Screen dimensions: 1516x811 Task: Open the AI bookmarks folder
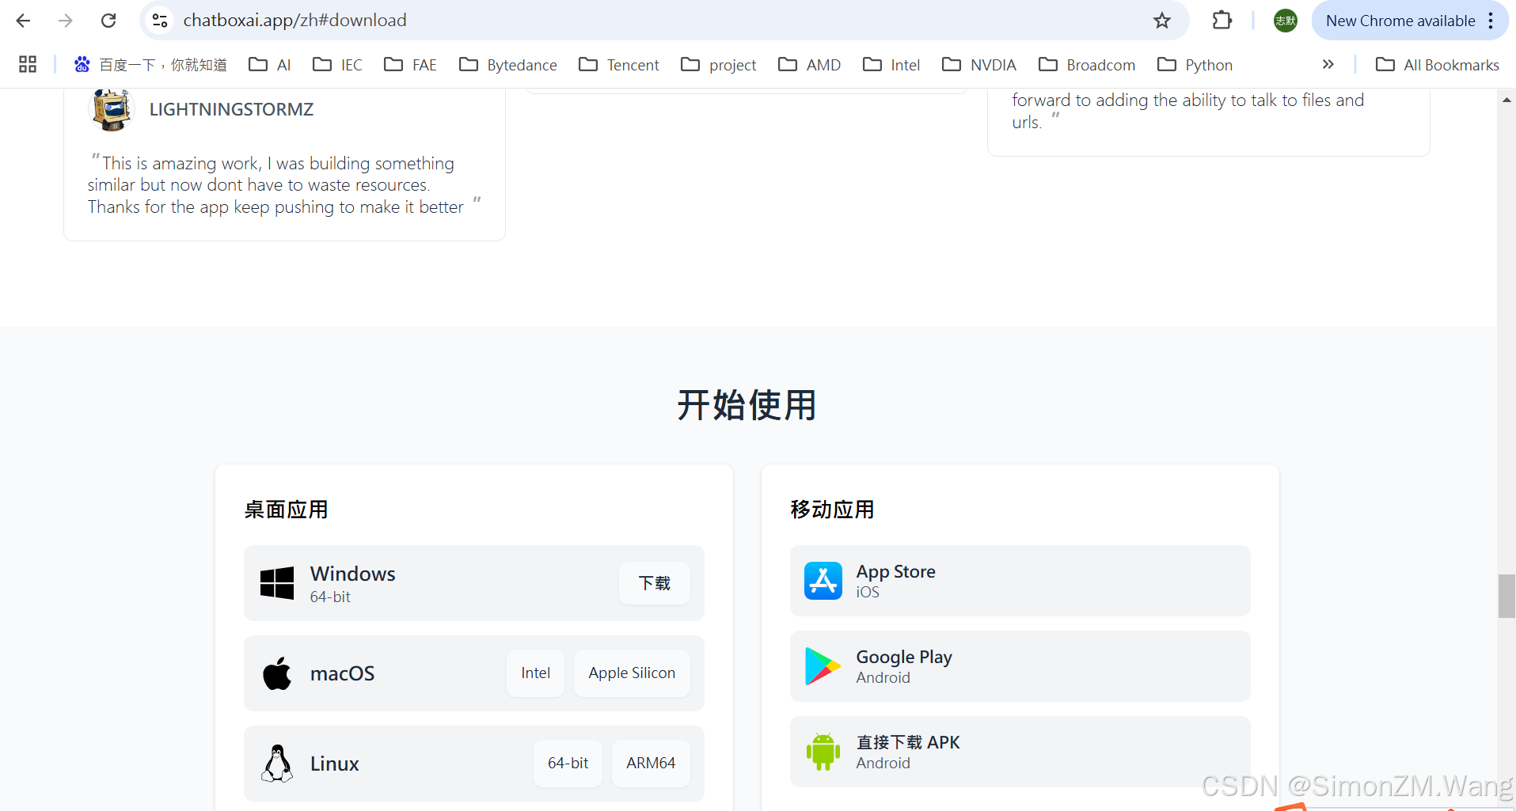270,65
